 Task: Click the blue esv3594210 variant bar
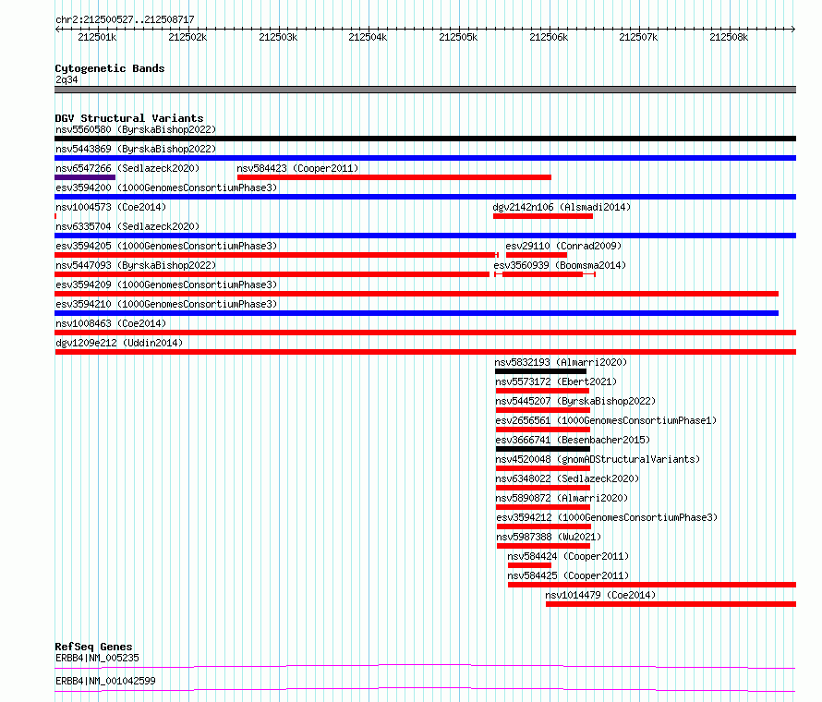coord(417,313)
